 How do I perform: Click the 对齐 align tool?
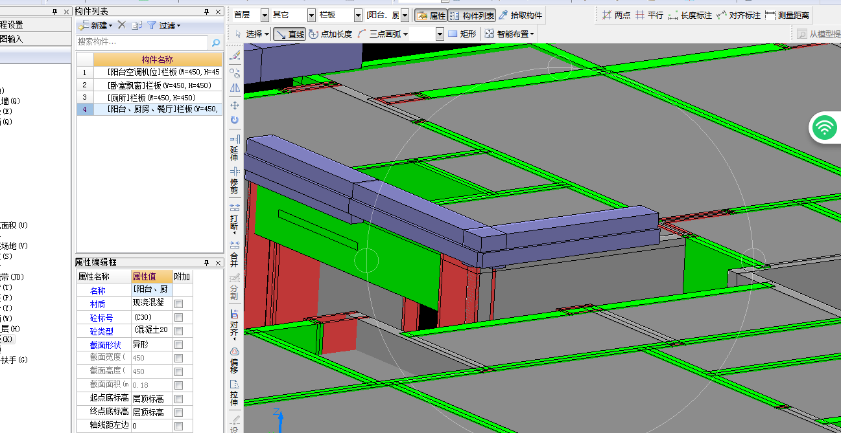click(234, 324)
